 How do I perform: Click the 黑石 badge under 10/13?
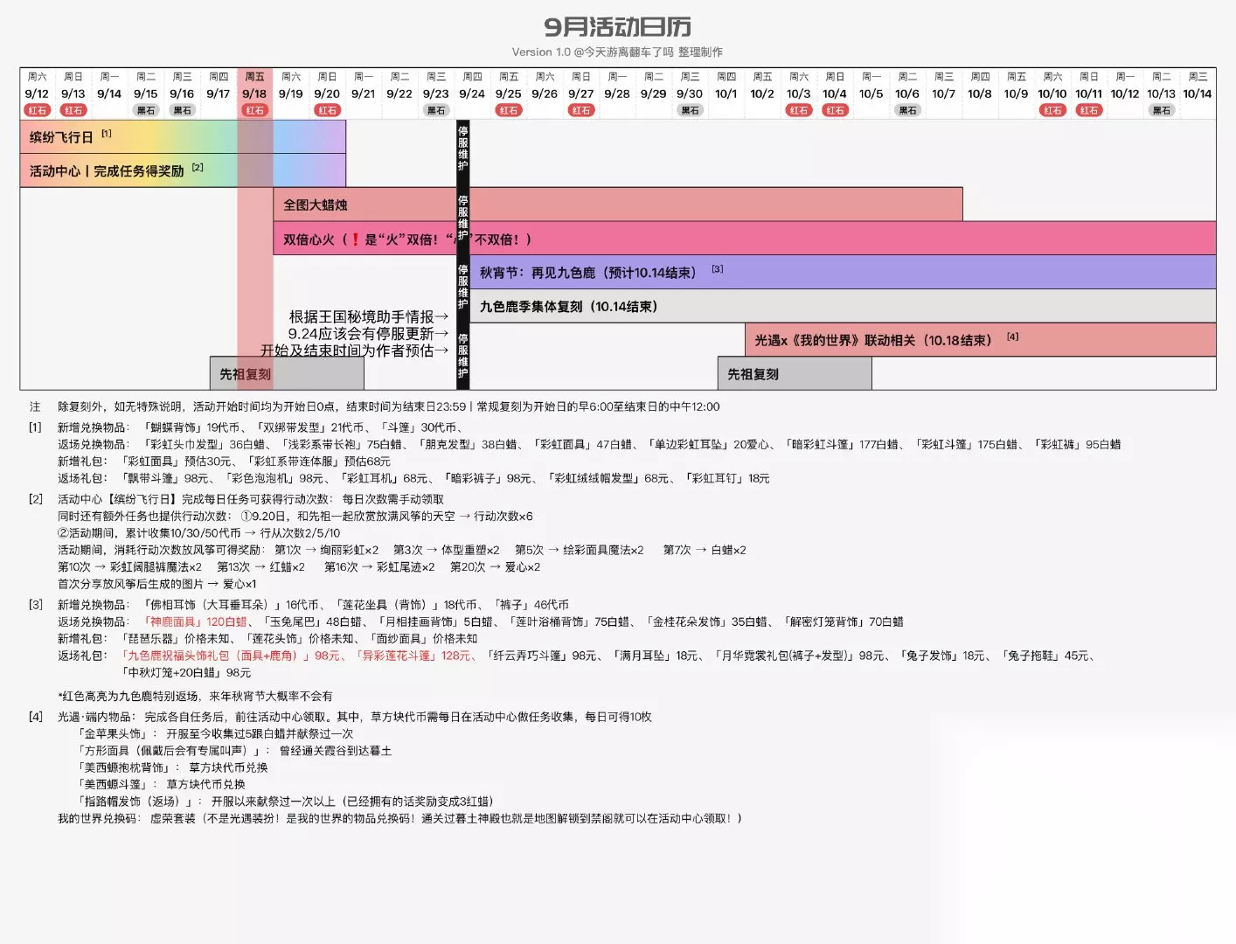1161,110
